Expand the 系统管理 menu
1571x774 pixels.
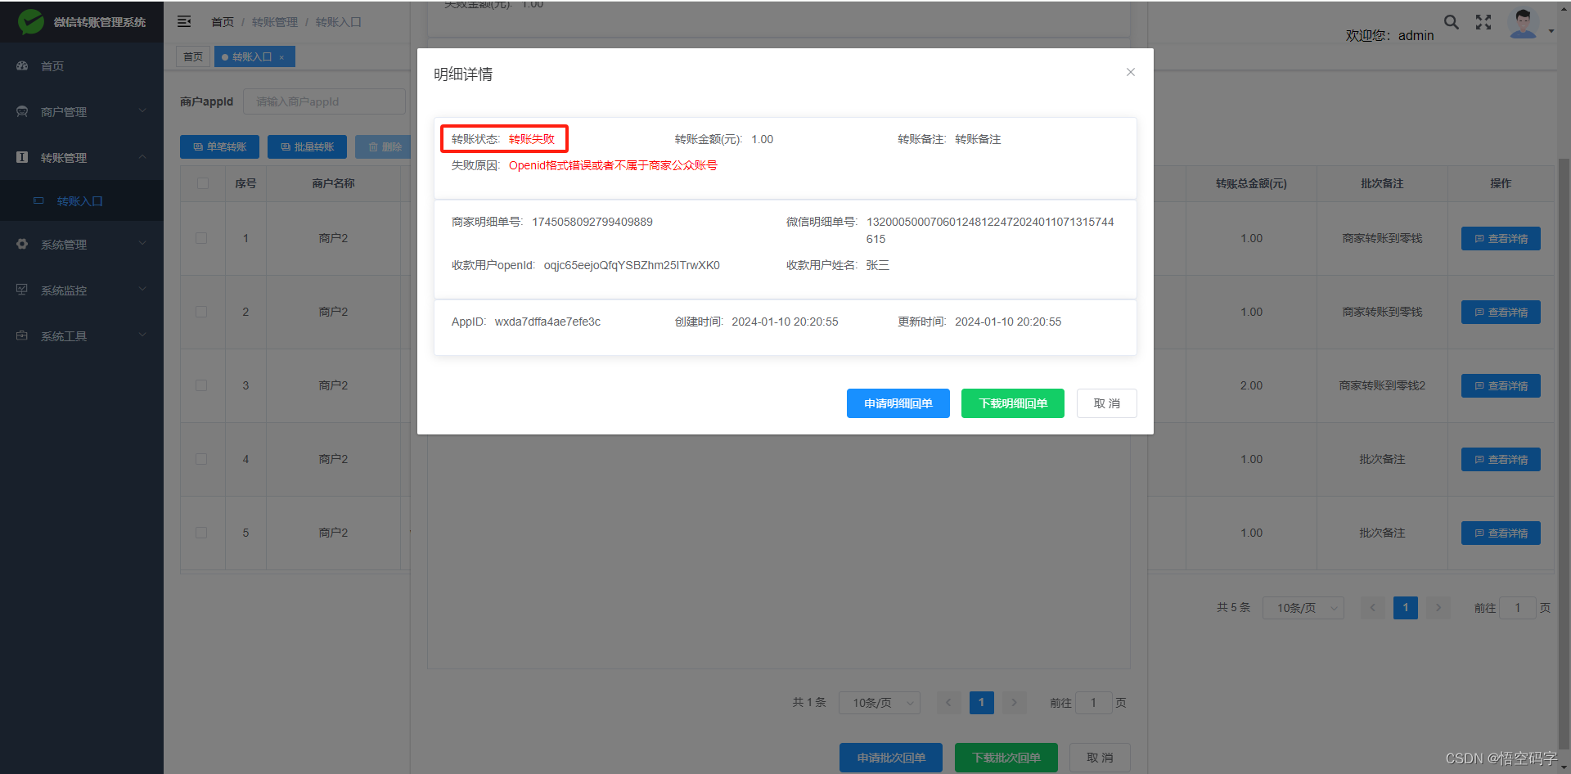click(x=82, y=244)
